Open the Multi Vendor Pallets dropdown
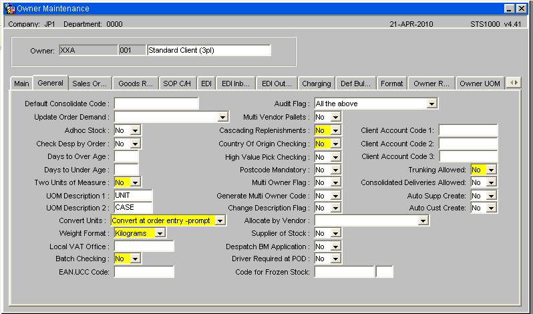The image size is (533, 314). pos(336,117)
